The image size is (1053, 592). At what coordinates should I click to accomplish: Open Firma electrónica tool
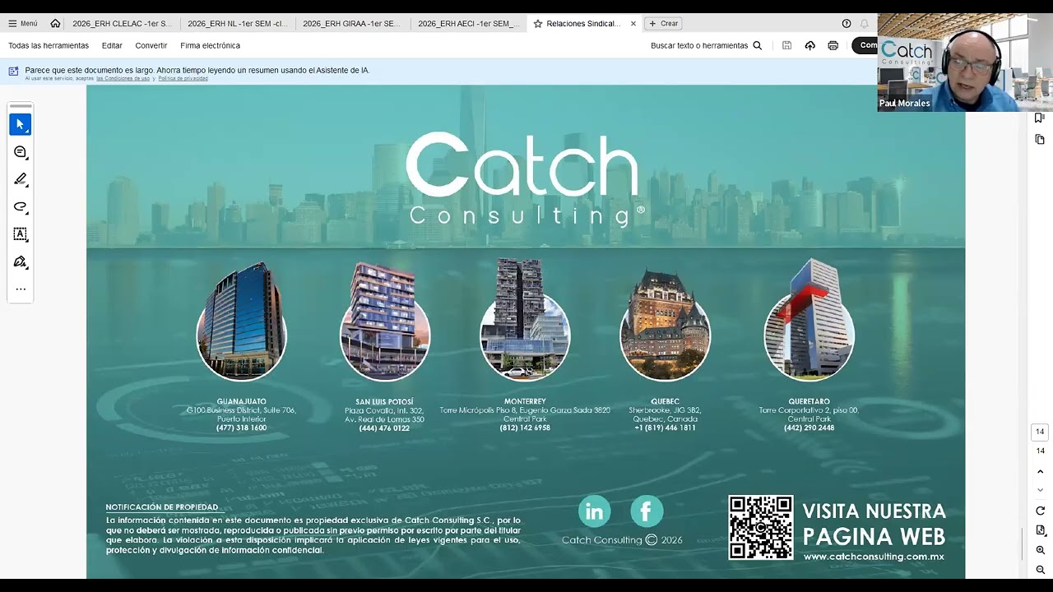click(211, 46)
